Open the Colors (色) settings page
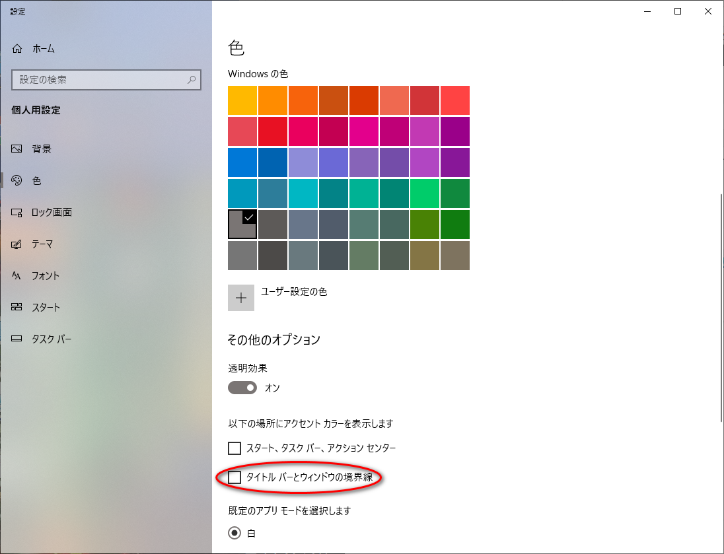 37,181
